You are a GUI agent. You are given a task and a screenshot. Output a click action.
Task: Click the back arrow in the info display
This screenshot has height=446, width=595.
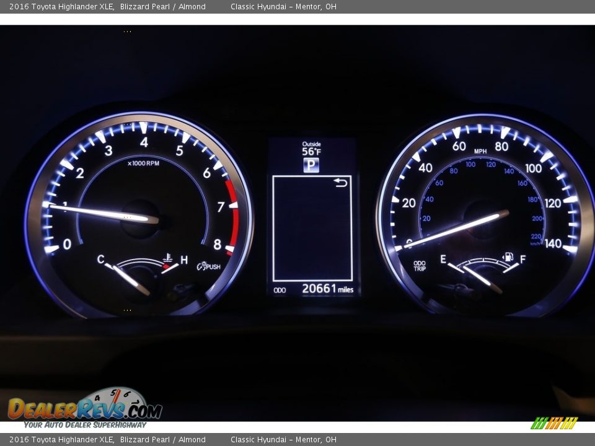(341, 182)
